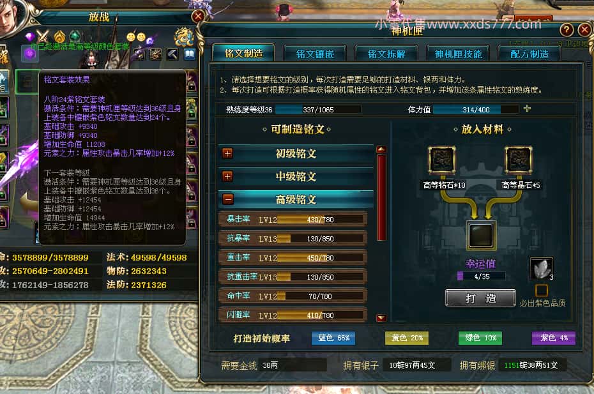594x394 pixels.
Task: Switch to the 铭文镶嵌 tab
Action: tap(315, 54)
